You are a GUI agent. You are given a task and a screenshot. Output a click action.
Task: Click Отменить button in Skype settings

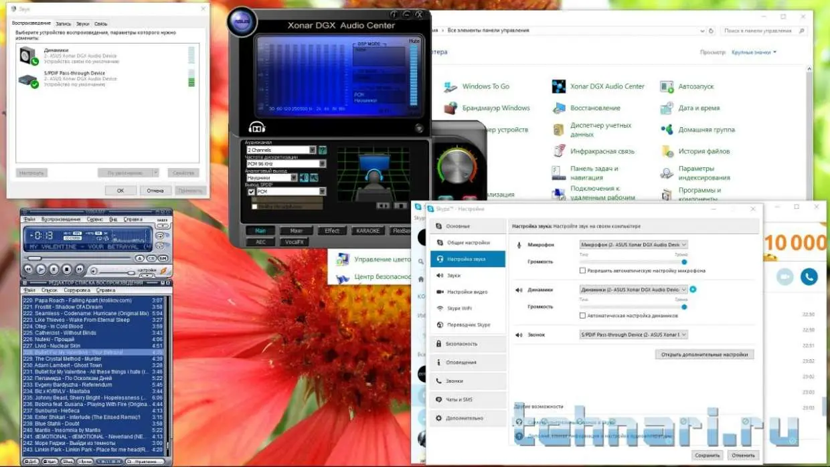point(743,455)
